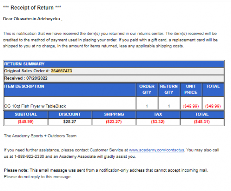
Task: Click the phone number 1-888-922-2336
Action: point(29,156)
